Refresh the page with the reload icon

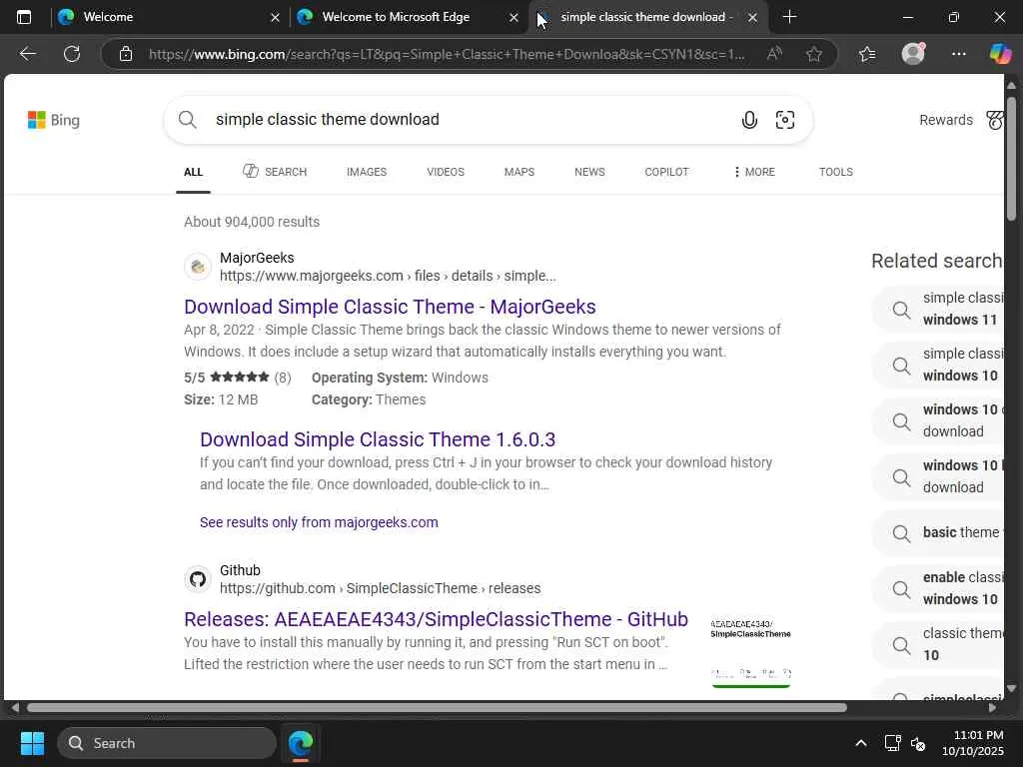[x=72, y=54]
